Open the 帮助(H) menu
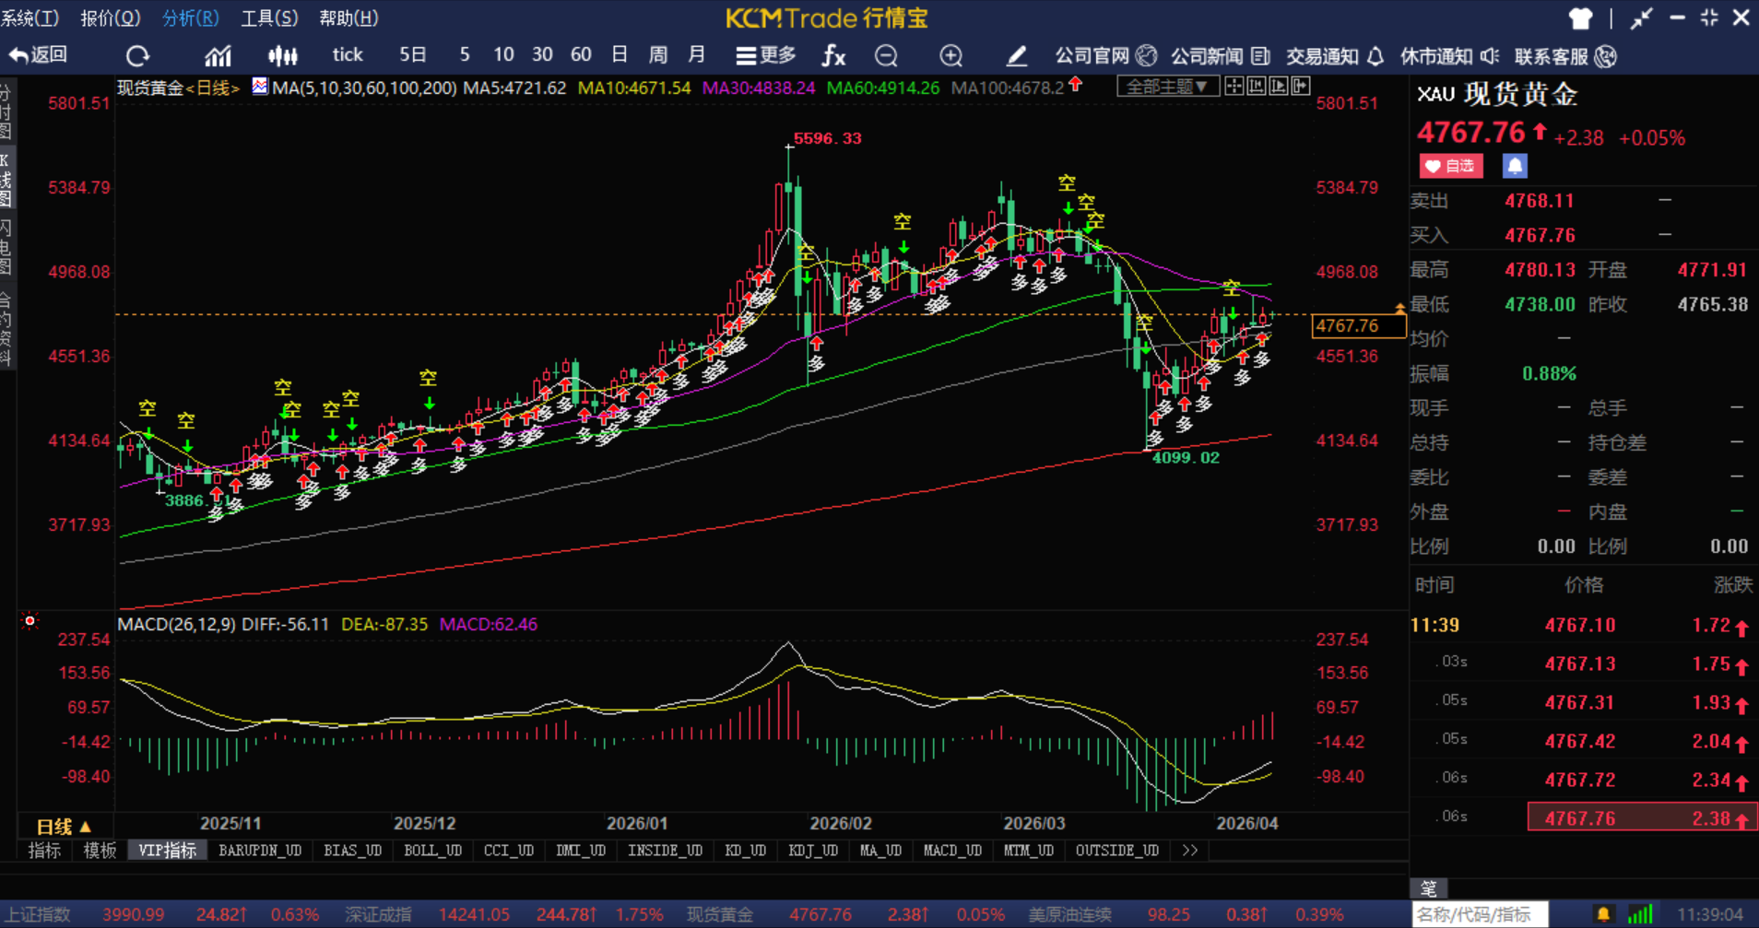Screen dimensions: 1759x928 [349, 18]
